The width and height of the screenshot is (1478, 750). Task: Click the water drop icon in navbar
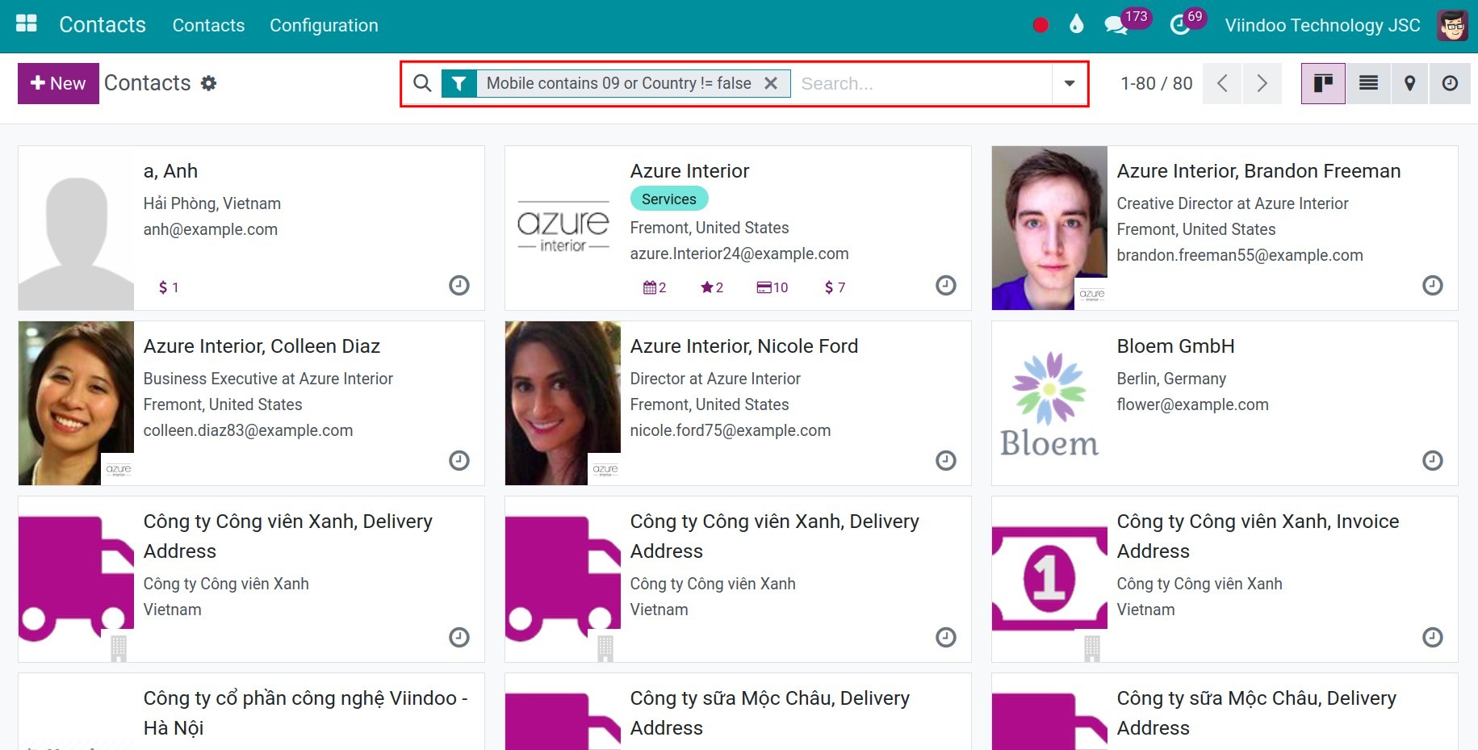click(1076, 24)
